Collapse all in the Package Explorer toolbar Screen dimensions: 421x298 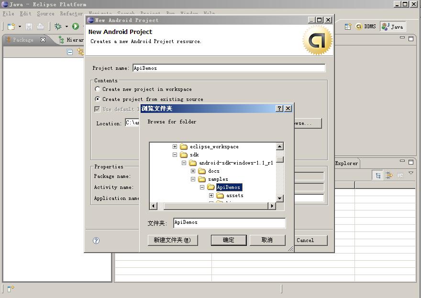tap(70, 52)
